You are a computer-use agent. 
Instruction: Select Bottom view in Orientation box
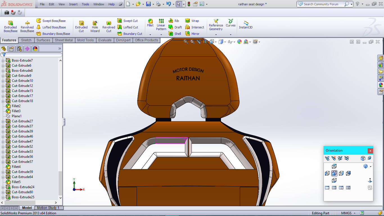tap(334, 180)
